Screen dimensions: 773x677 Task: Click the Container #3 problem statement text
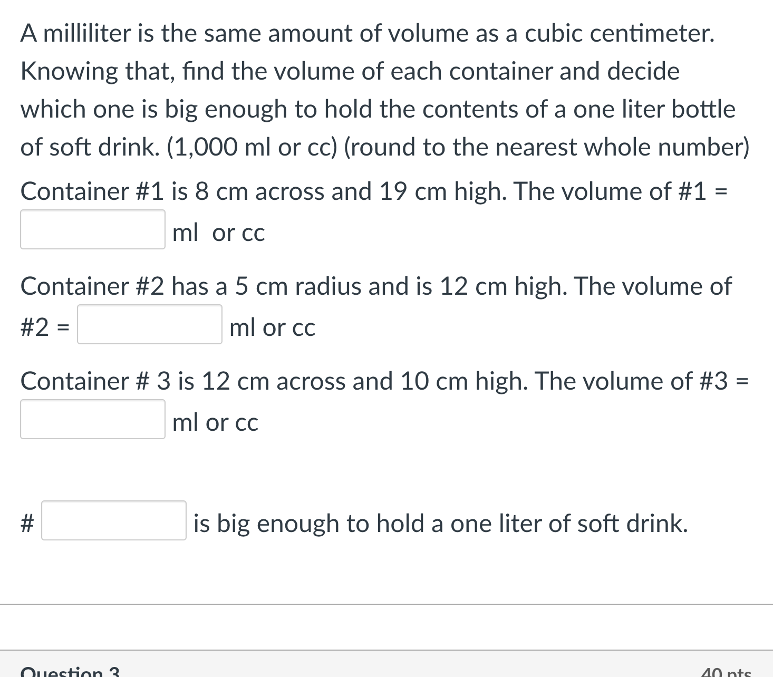[385, 380]
